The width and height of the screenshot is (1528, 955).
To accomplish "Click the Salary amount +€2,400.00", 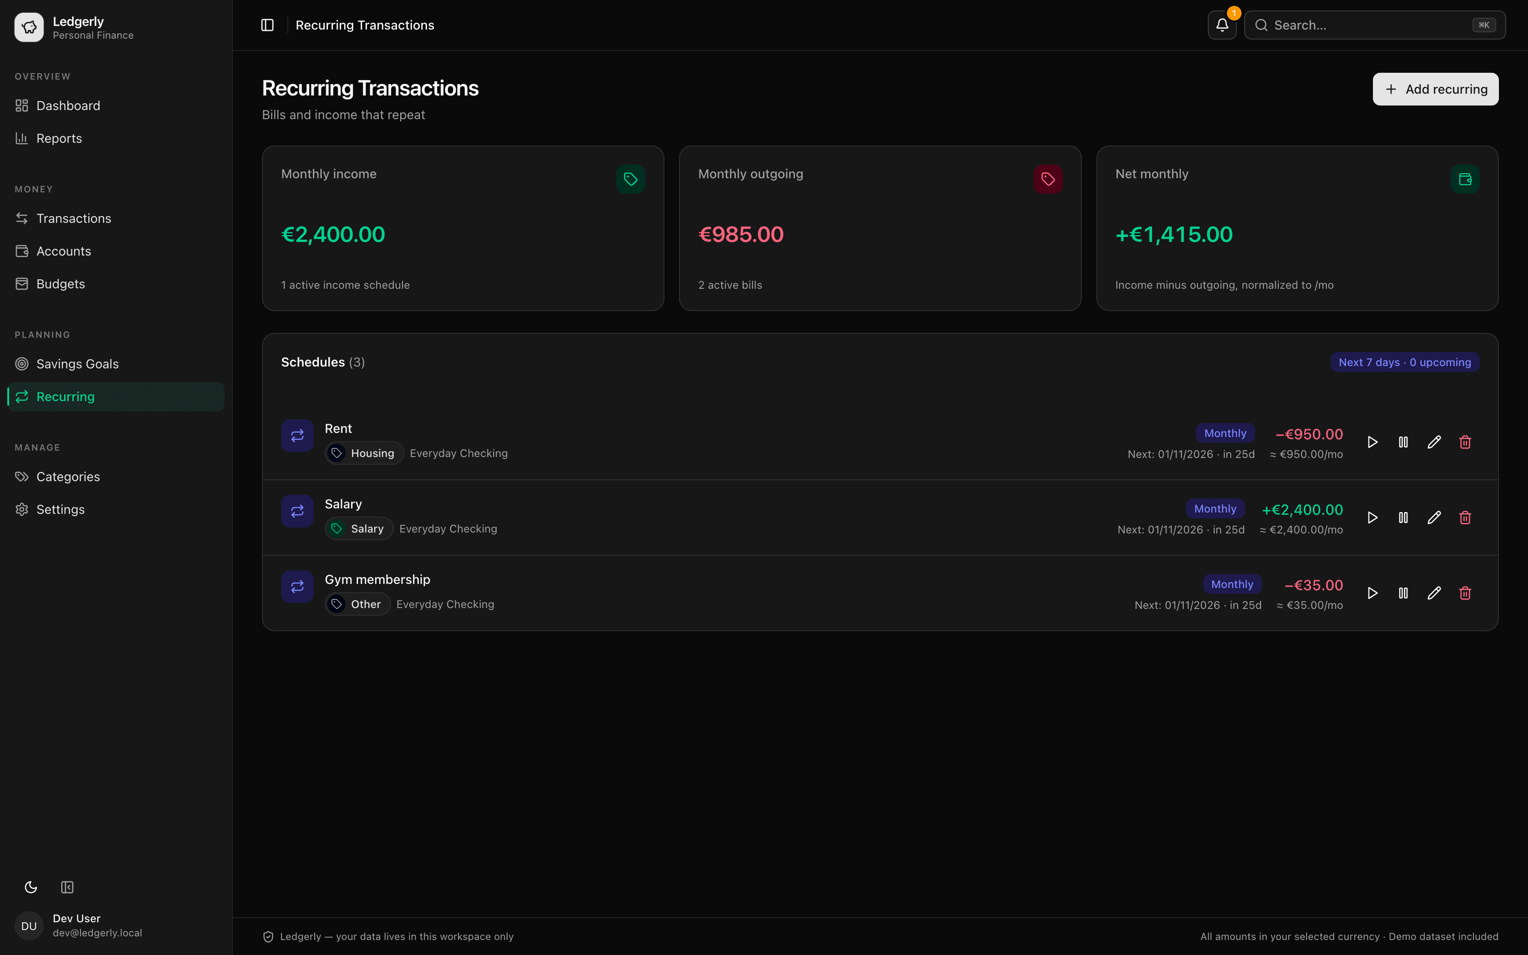I will pos(1302,510).
